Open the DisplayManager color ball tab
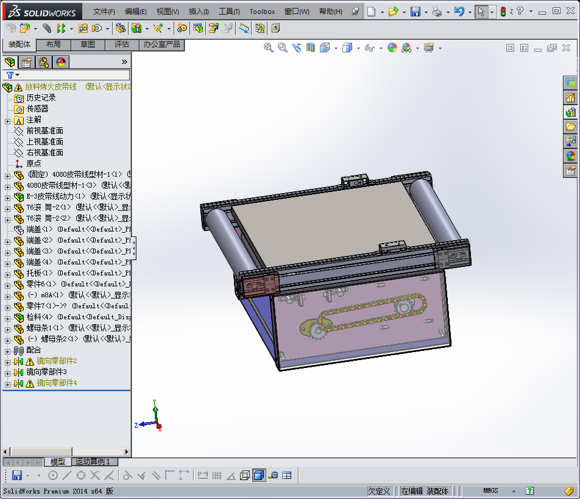This screenshot has height=499, width=580. click(61, 62)
